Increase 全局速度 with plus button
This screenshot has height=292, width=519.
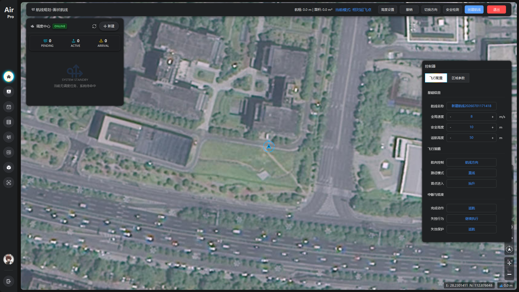(x=493, y=117)
